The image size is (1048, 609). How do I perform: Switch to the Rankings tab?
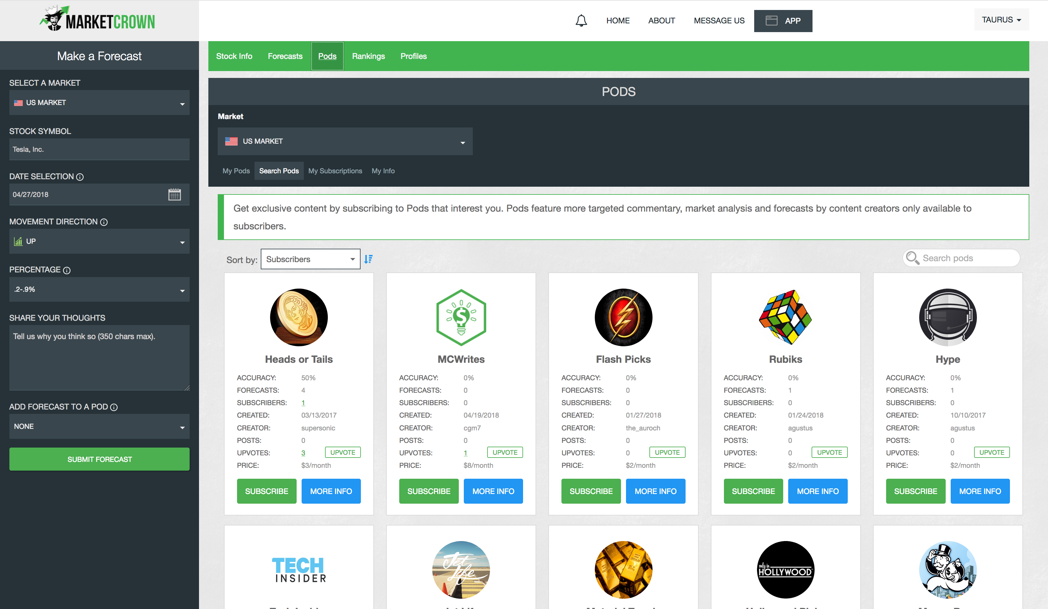368,56
